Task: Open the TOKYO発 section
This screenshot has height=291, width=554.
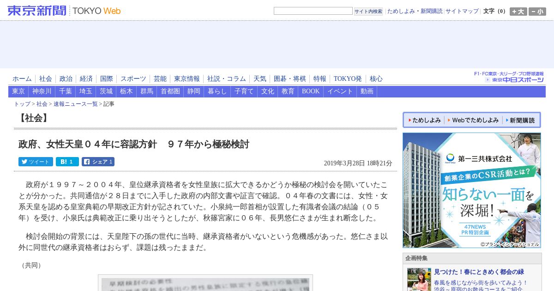Action: (348, 79)
